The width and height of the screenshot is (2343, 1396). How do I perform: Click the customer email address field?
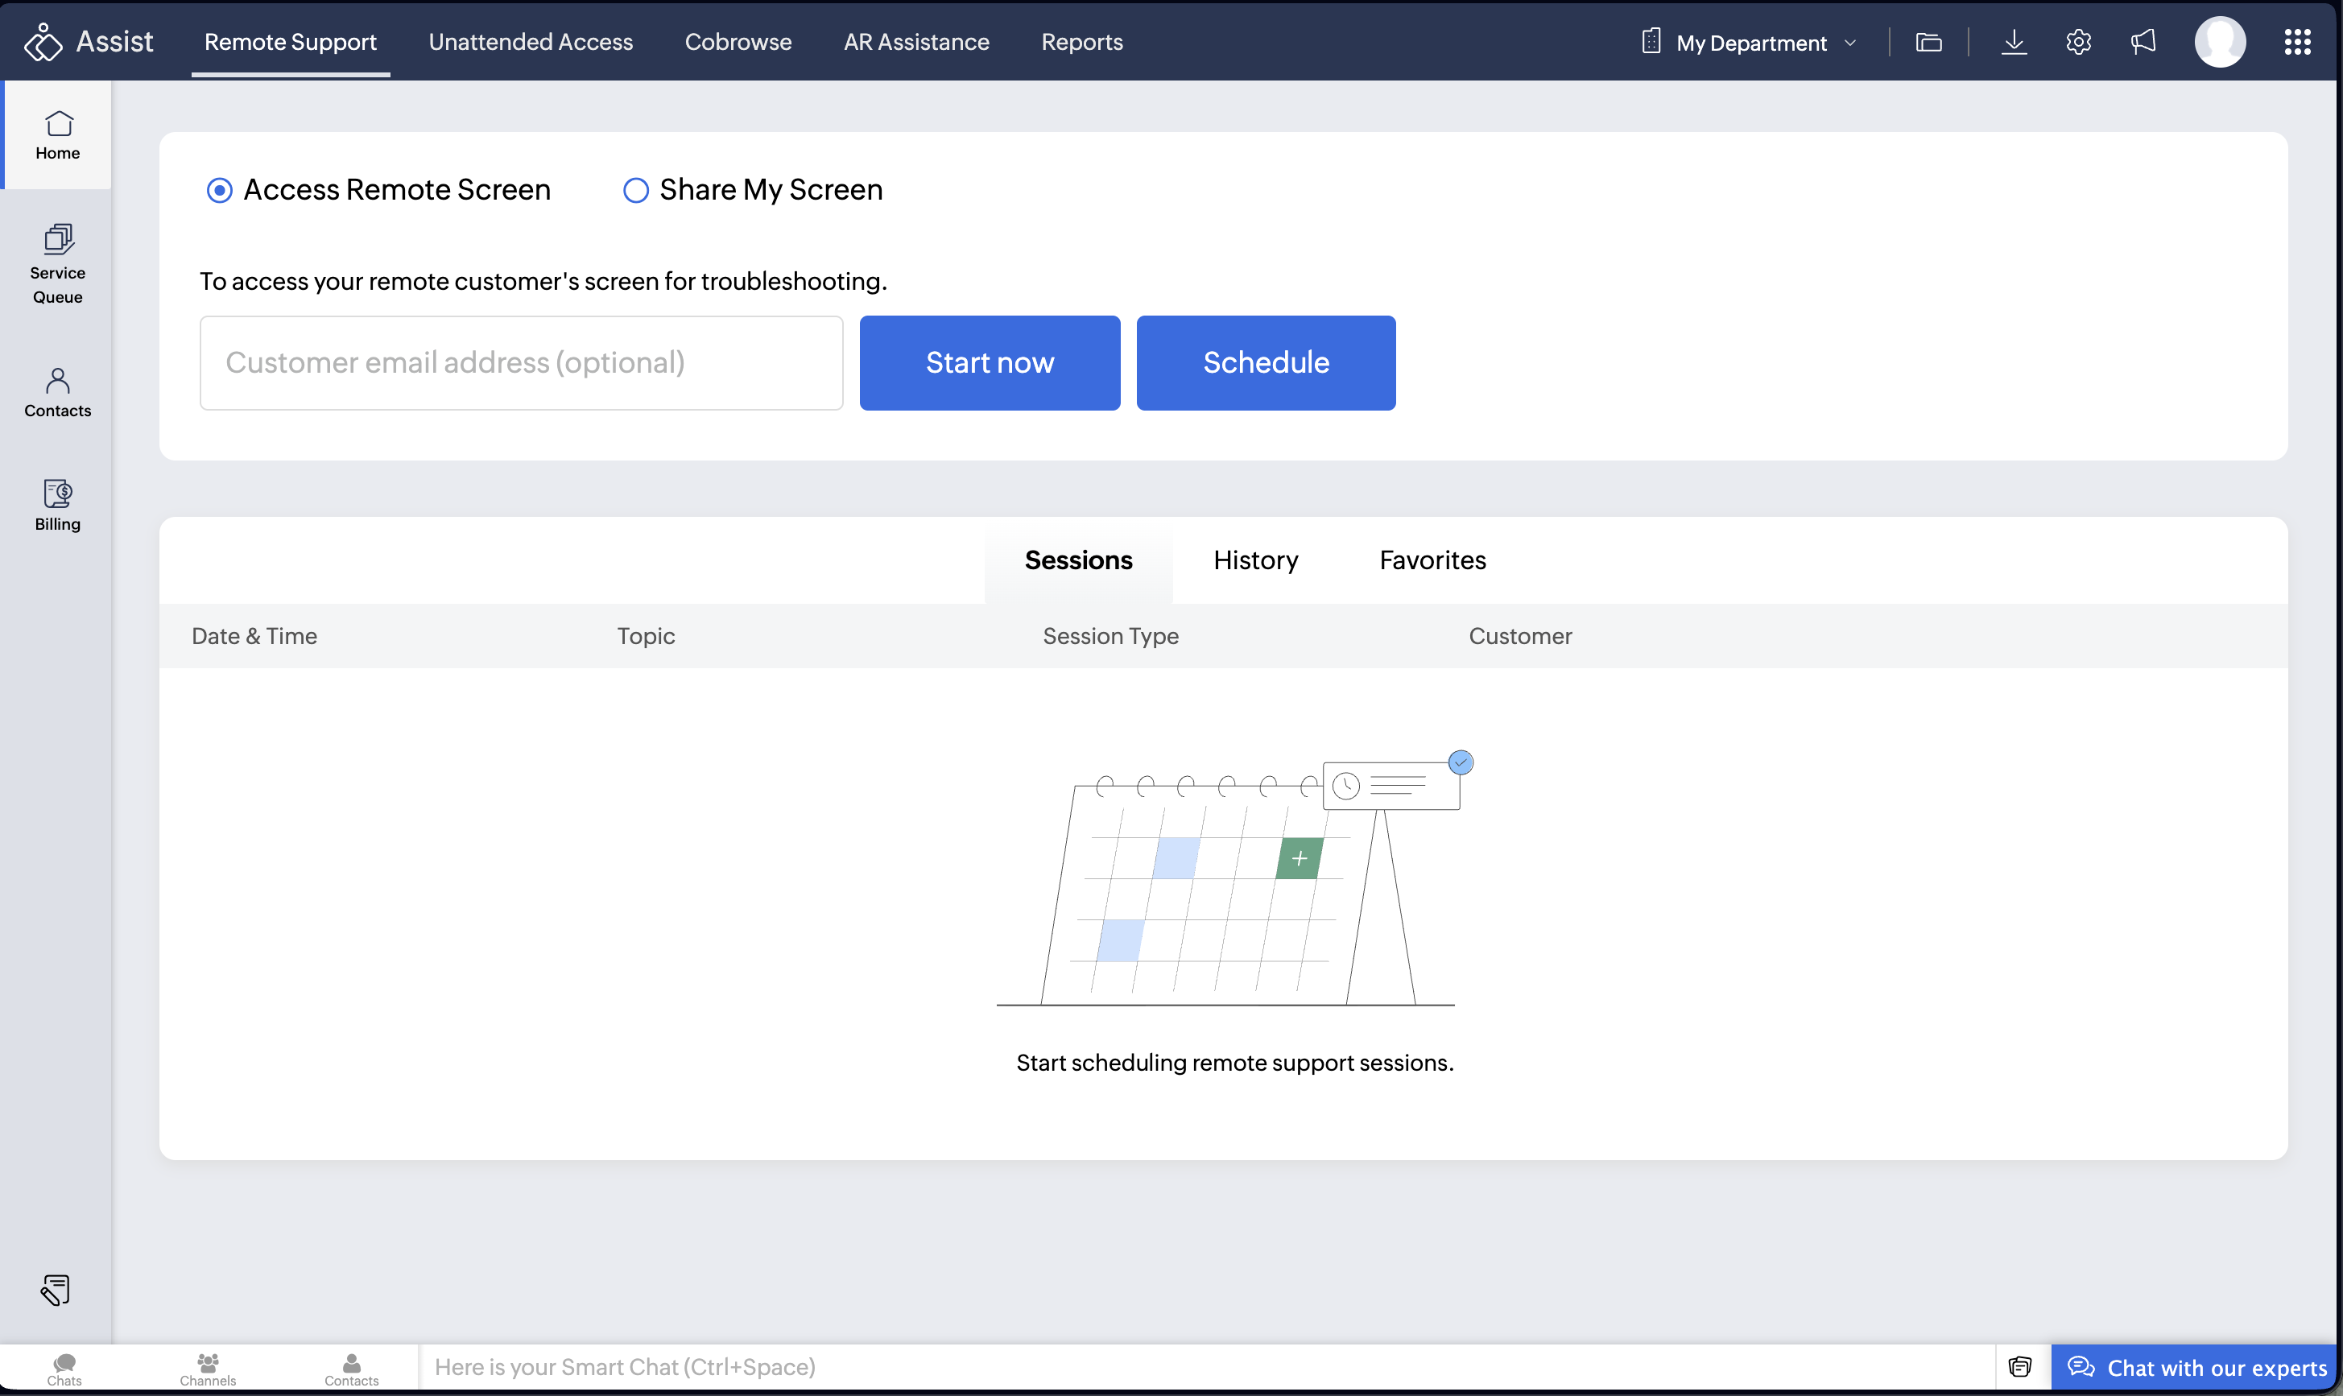(x=521, y=363)
